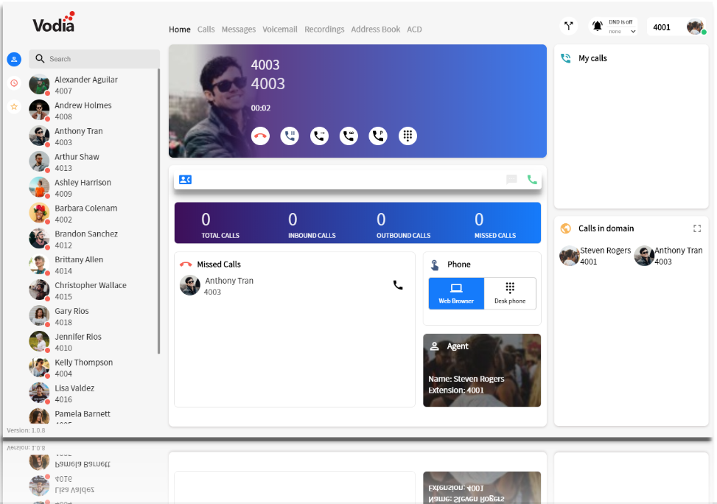Call back Anthony Tran from Missed Calls
The image size is (717, 504).
[x=398, y=285]
